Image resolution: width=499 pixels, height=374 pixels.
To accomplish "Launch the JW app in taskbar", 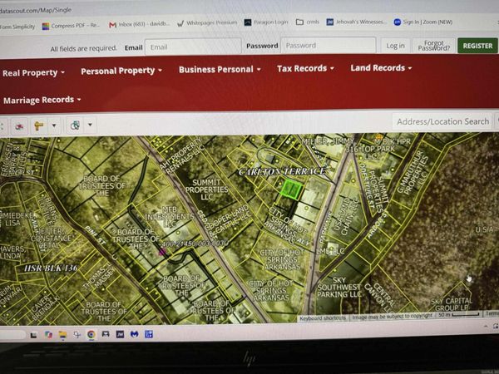I will (120, 334).
